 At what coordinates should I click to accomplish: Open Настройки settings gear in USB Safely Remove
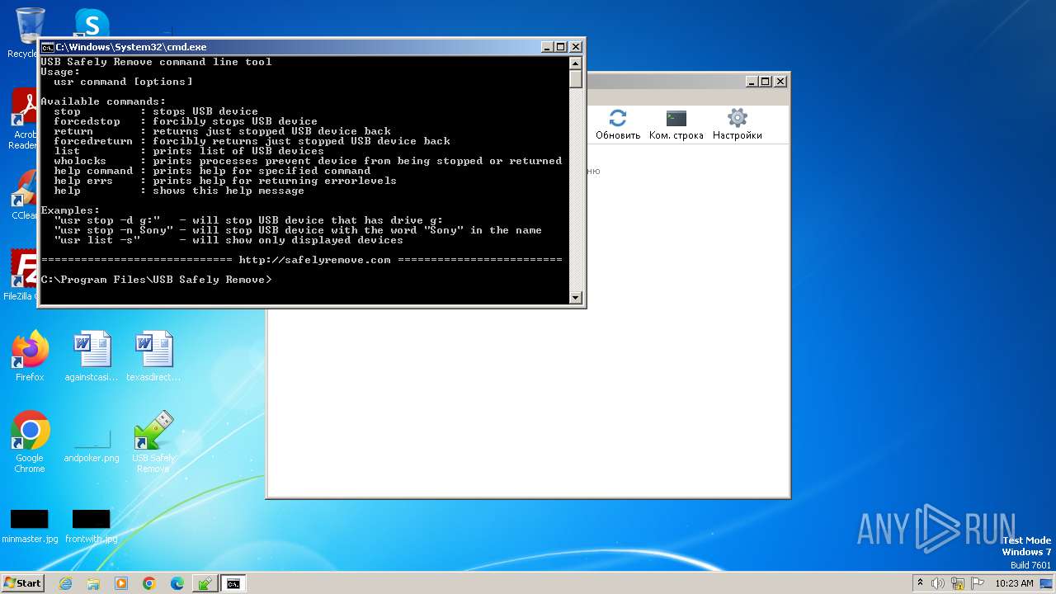737,124
